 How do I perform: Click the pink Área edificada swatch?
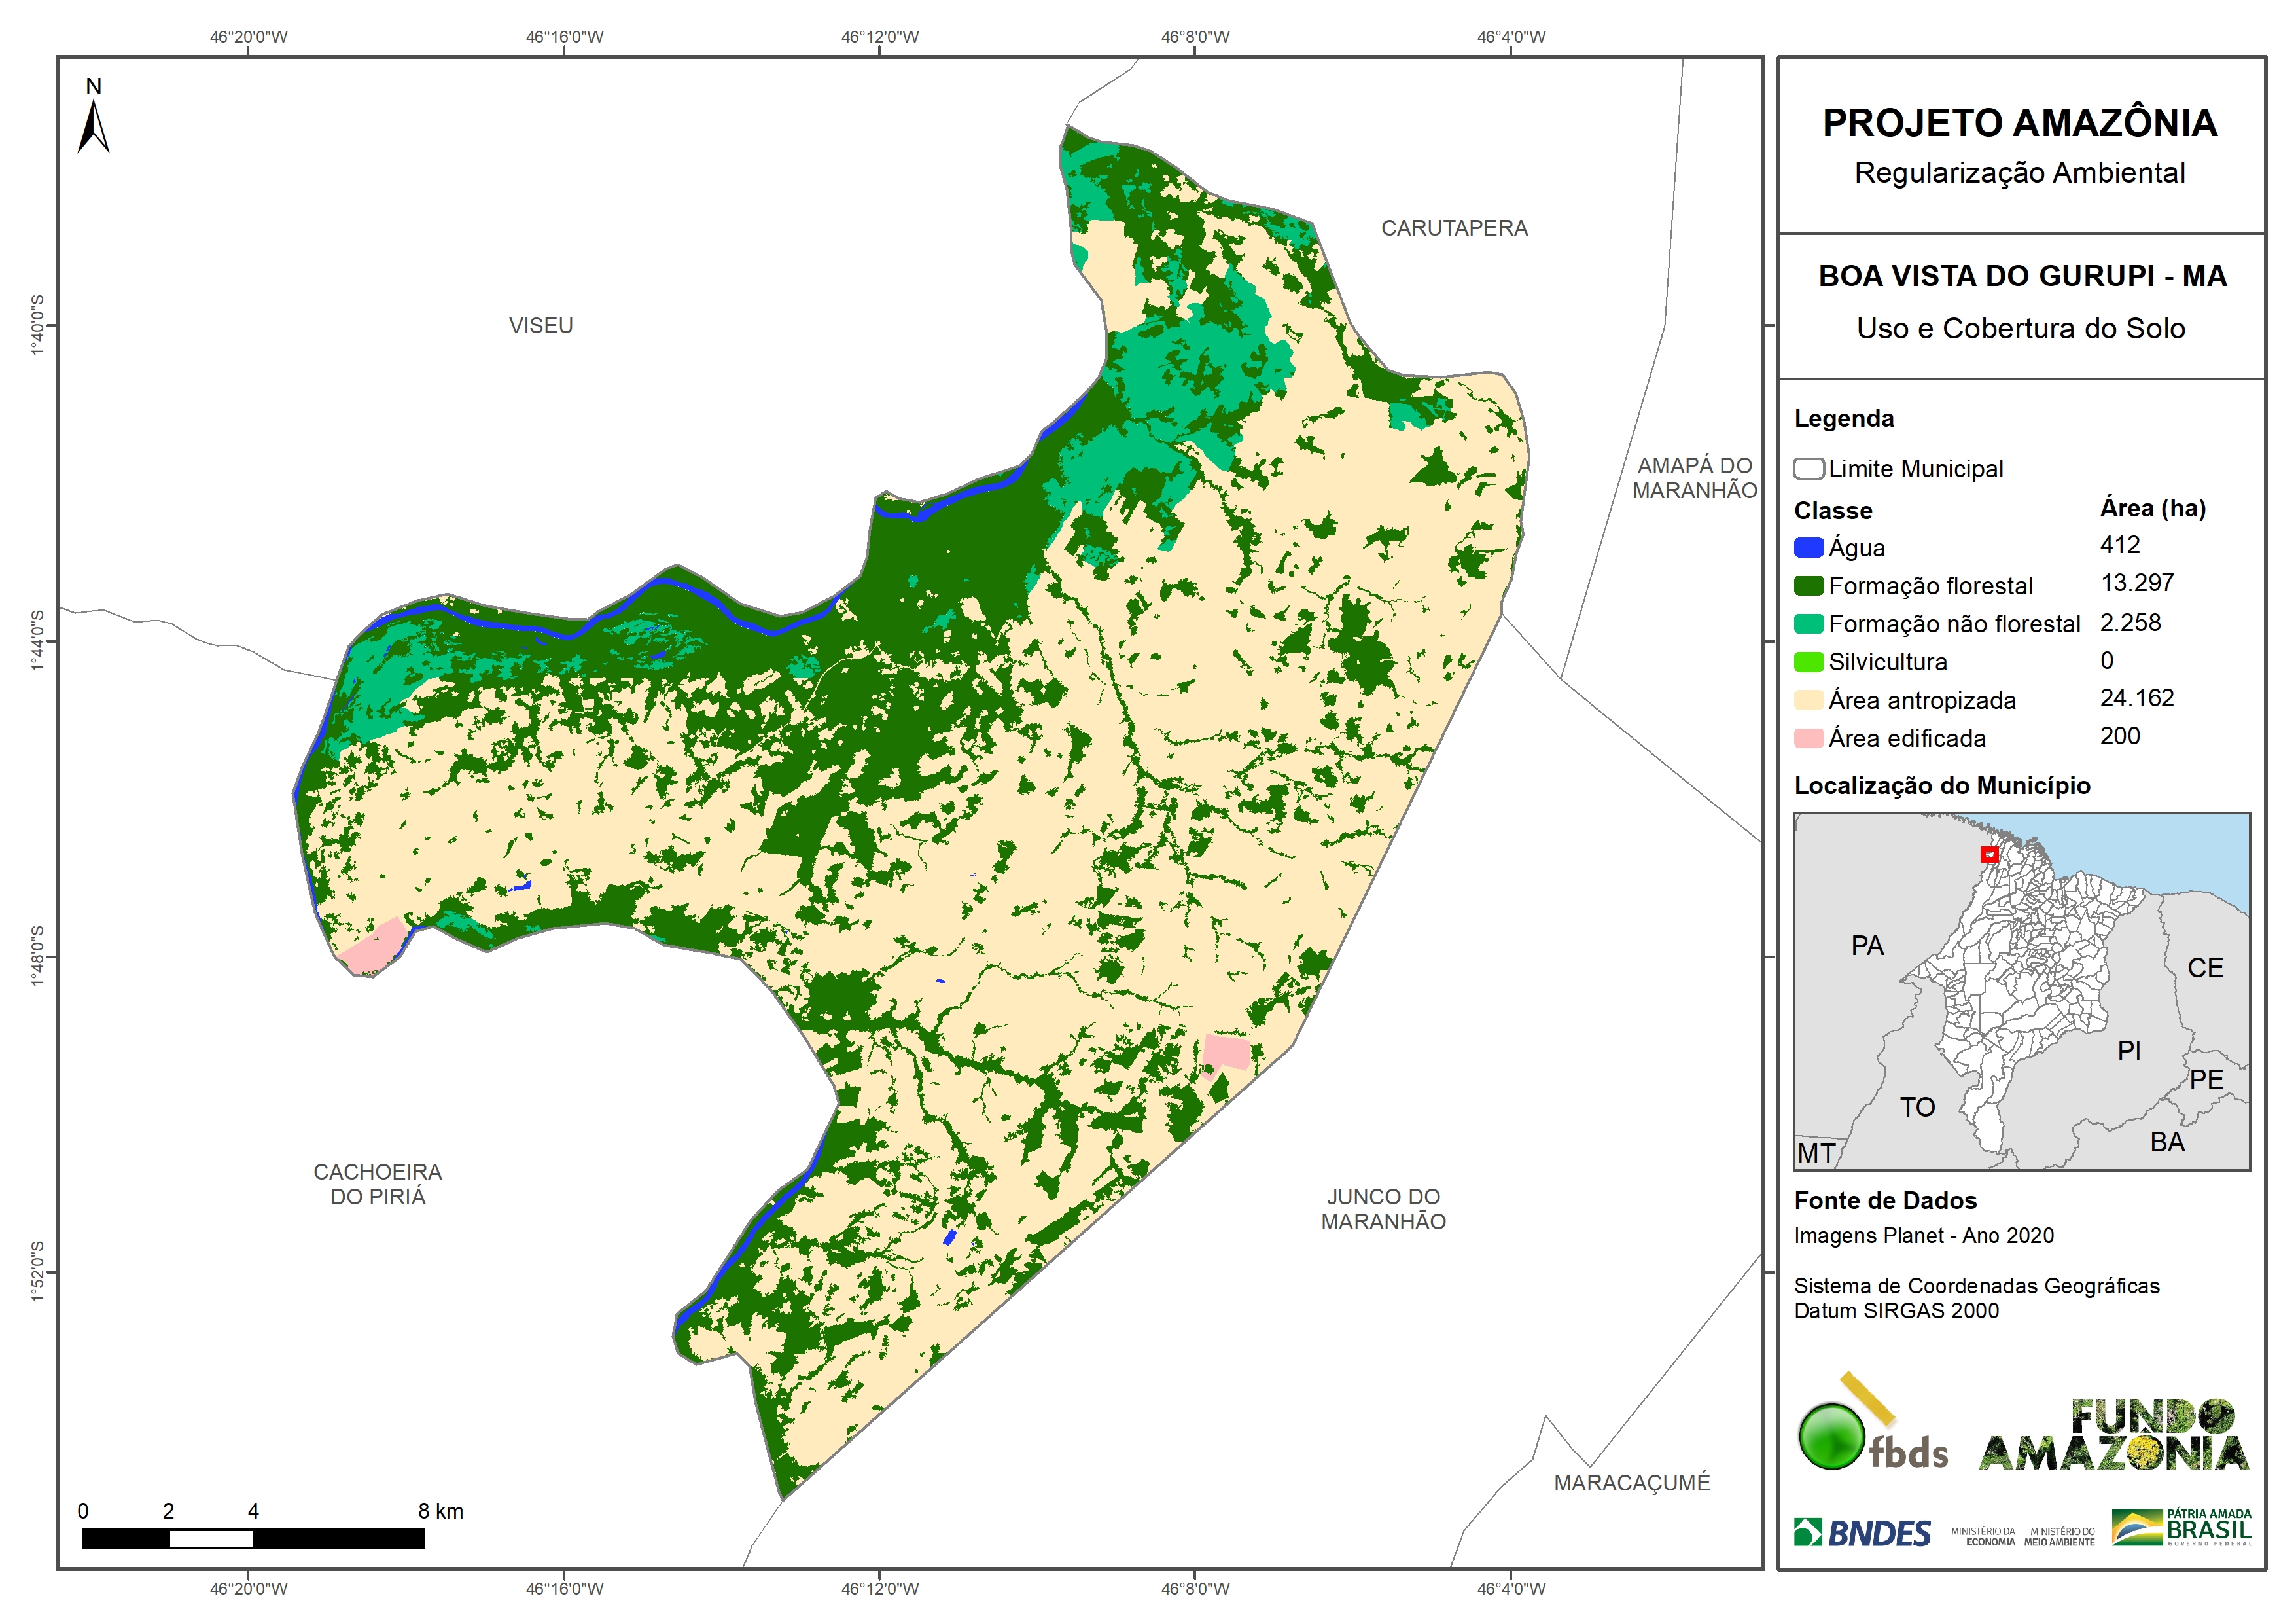[1808, 738]
